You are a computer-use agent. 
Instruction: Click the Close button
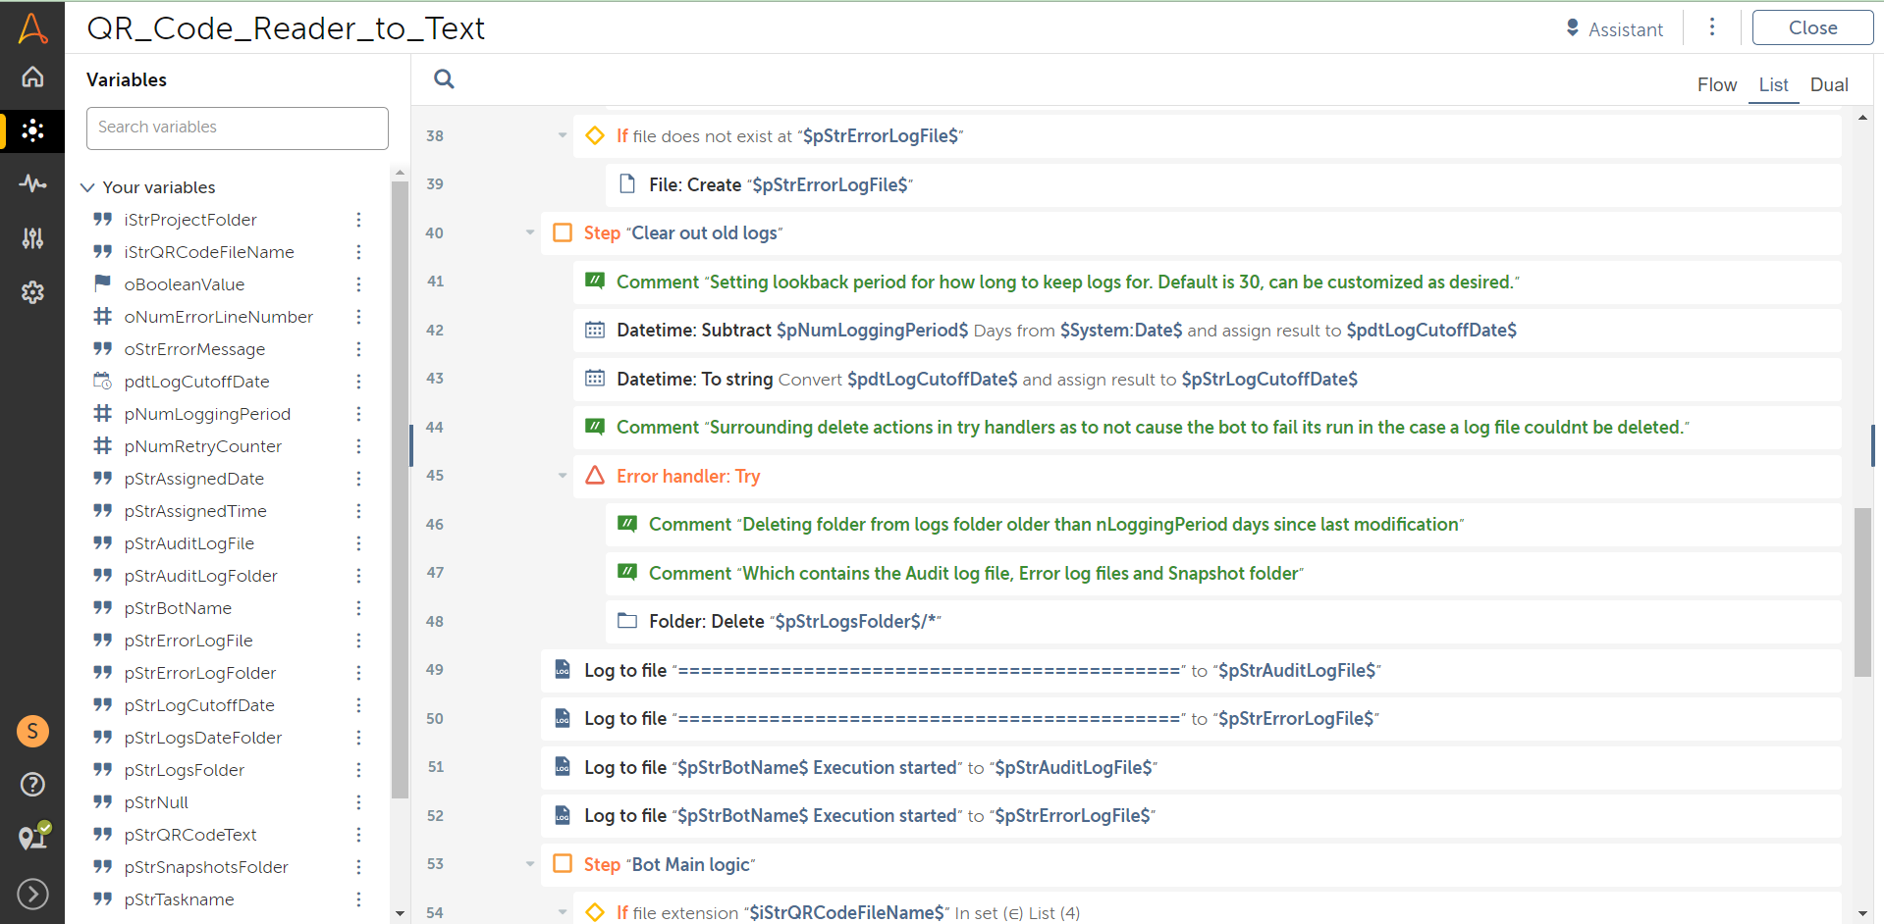1811,28
